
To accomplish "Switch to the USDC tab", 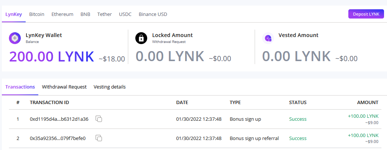I will point(125,14).
